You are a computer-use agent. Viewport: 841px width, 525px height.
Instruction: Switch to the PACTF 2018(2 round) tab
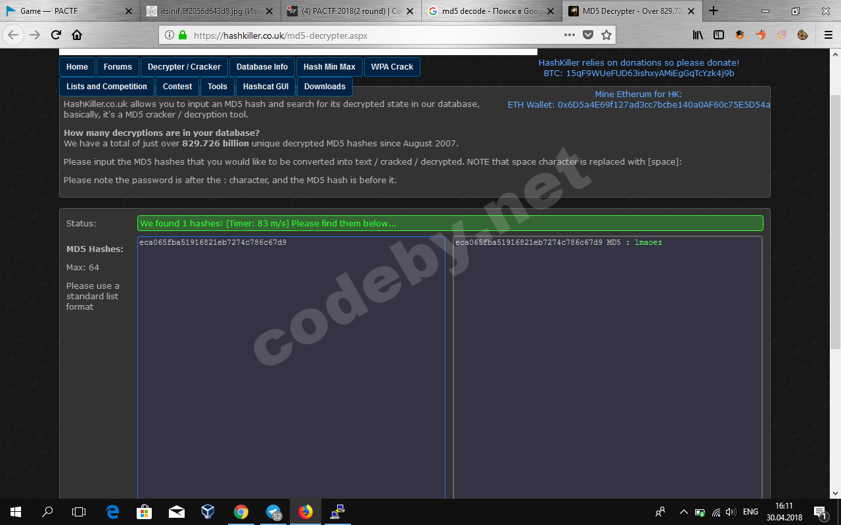click(x=351, y=10)
